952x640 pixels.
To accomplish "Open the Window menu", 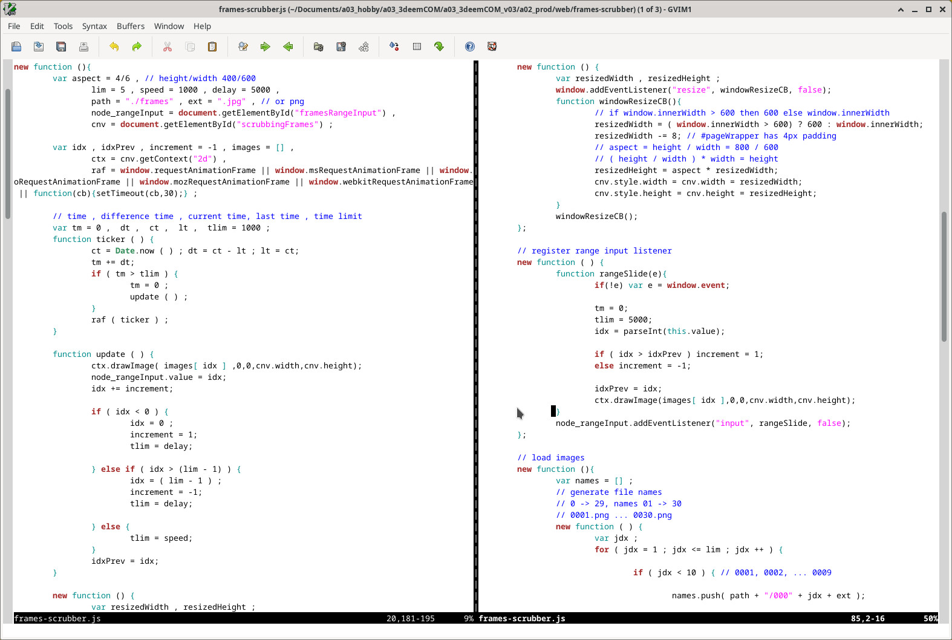I will (169, 26).
